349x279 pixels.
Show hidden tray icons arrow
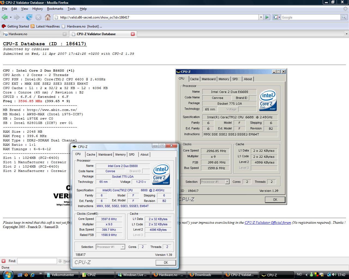[x=307, y=275]
